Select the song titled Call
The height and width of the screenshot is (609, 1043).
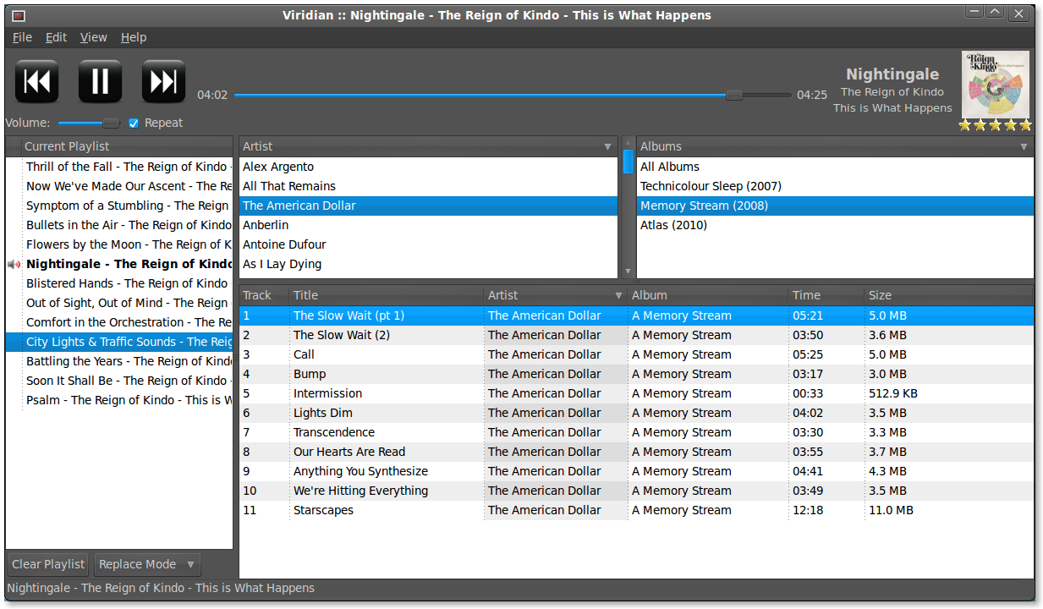pos(636,354)
